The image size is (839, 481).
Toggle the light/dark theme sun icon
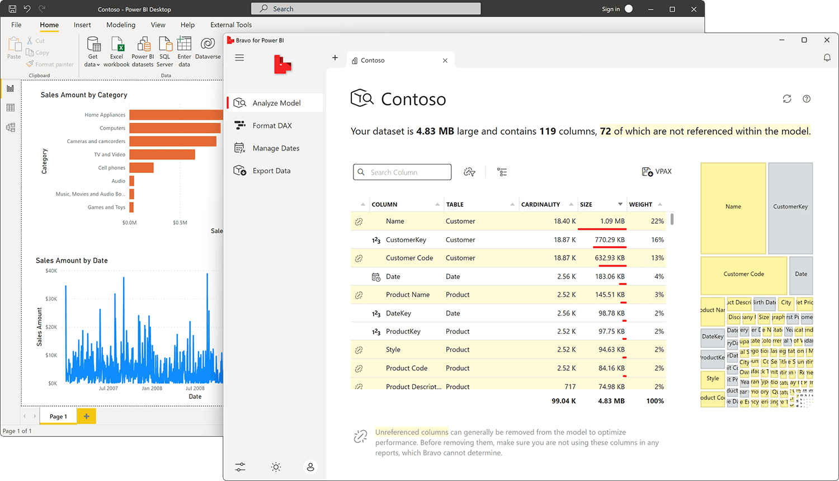tap(276, 466)
